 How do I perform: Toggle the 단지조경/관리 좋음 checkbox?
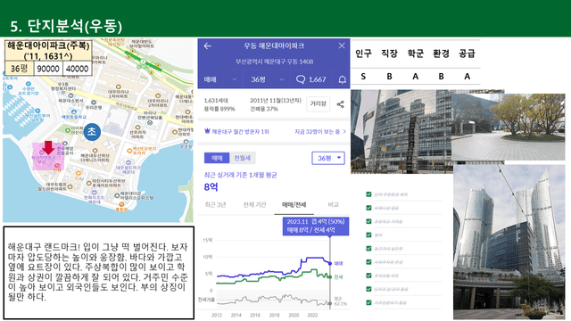368,289
